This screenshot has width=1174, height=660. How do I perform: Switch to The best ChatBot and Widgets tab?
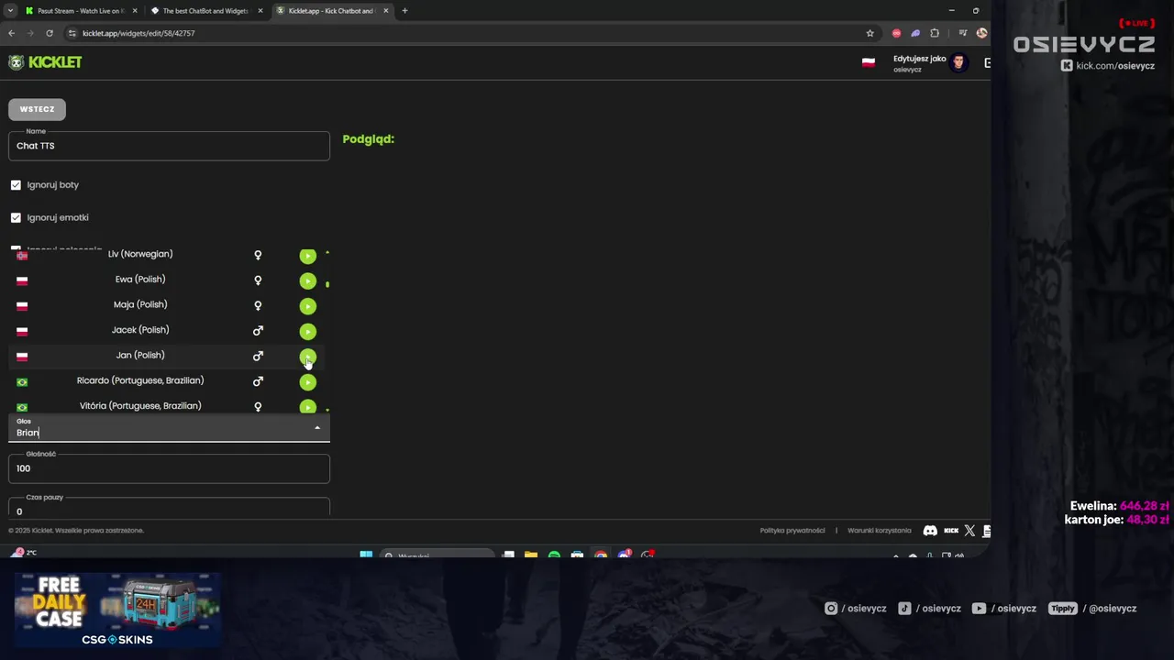pos(205,11)
